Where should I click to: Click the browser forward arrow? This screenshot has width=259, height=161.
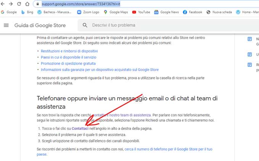pos(11,4)
